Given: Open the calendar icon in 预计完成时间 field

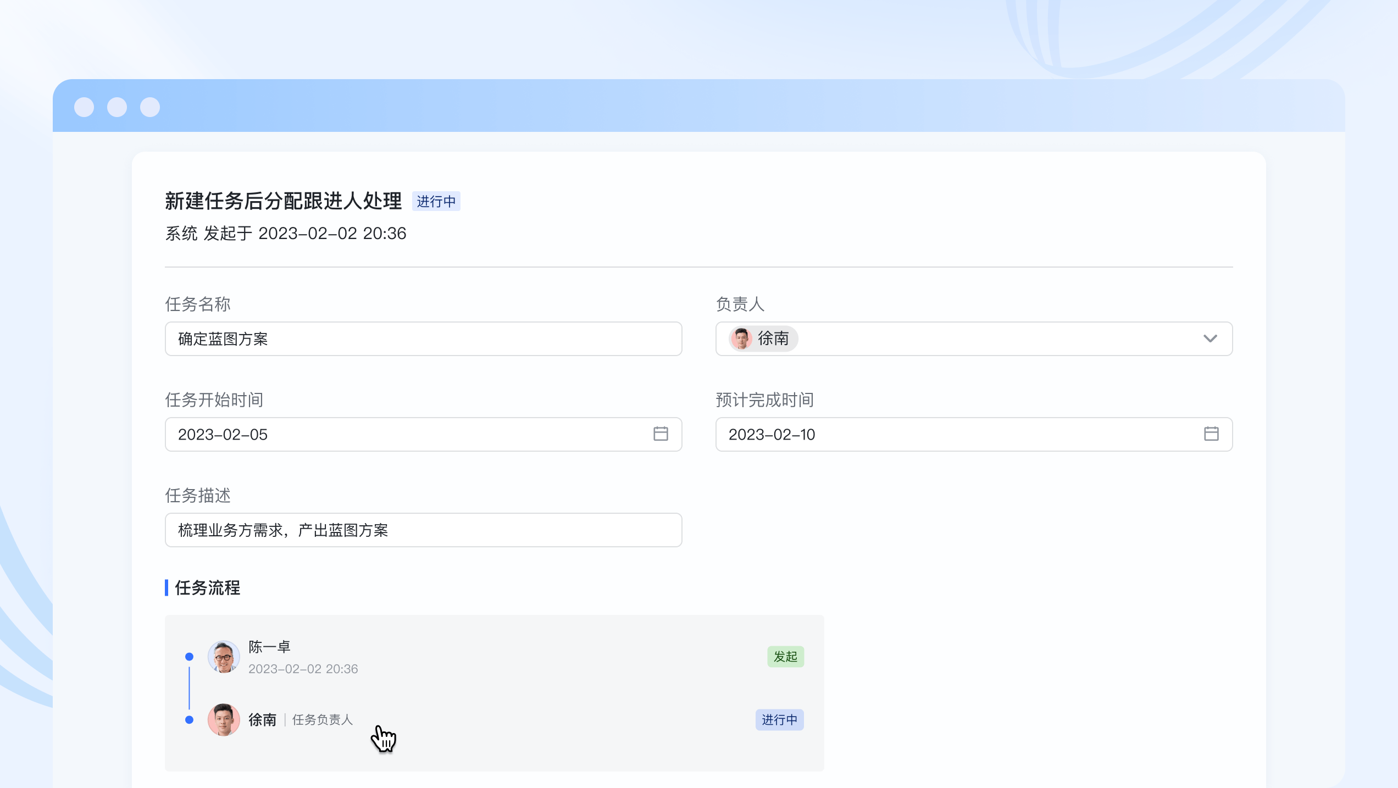Looking at the screenshot, I should [1211, 434].
